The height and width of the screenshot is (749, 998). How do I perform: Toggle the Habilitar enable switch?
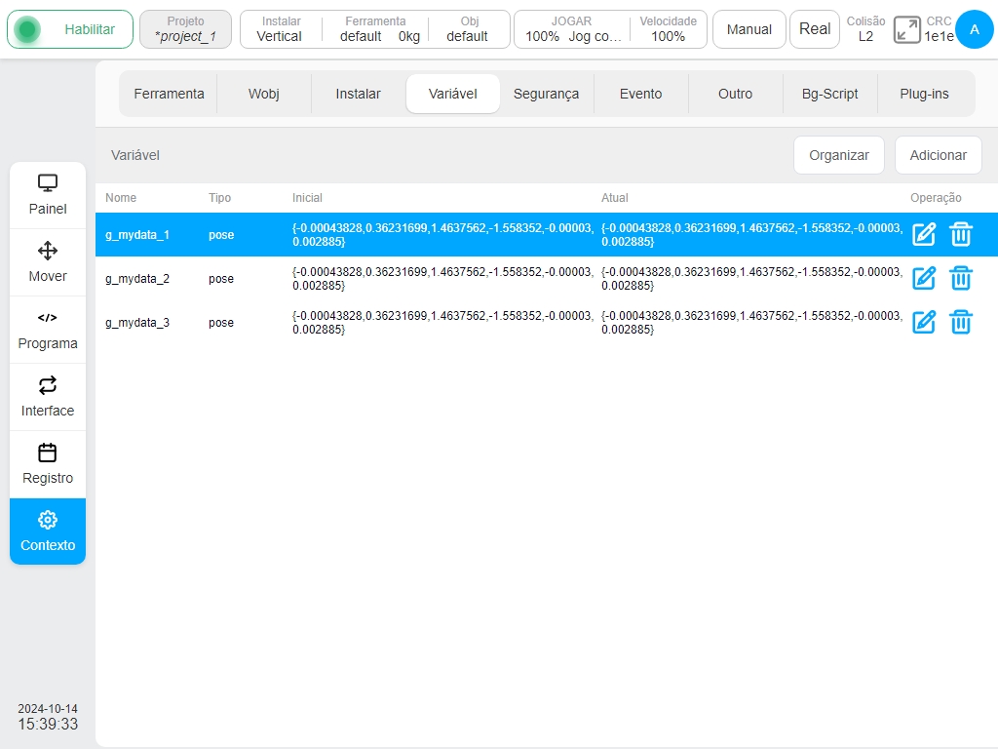tap(70, 29)
